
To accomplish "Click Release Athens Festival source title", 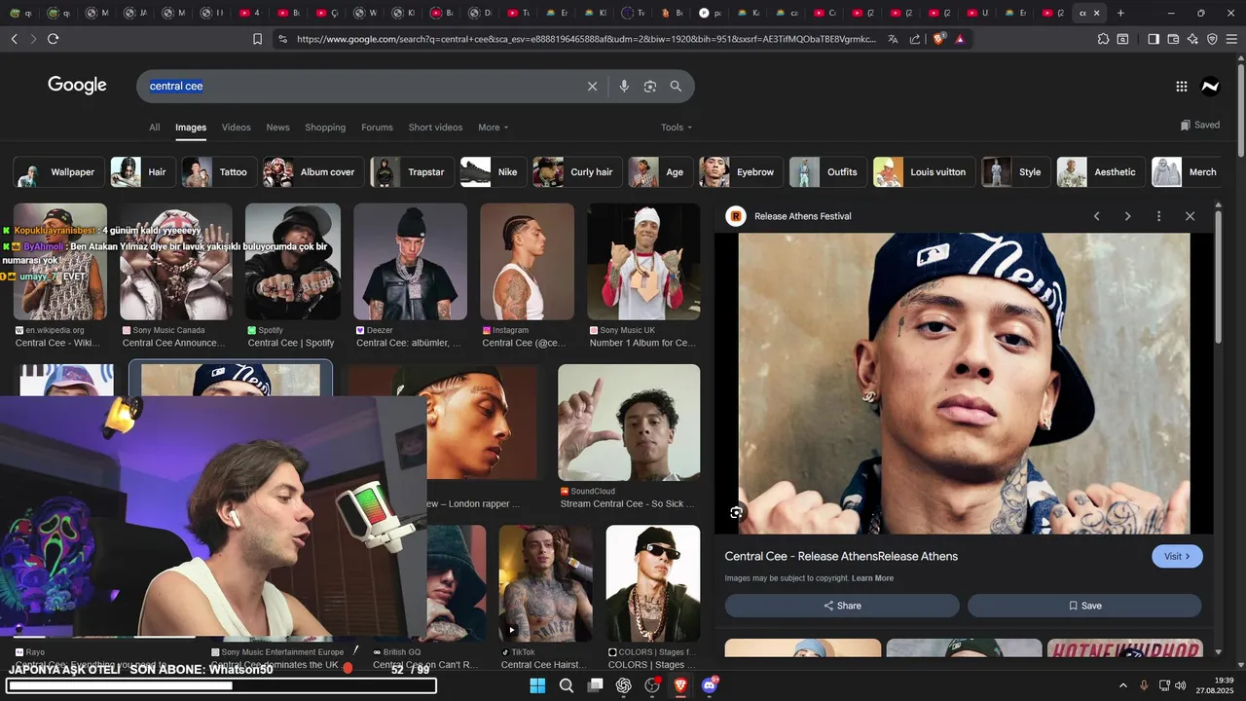I will pos(803,216).
